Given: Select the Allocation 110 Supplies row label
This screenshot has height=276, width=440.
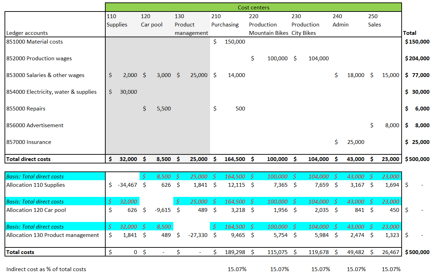Looking at the screenshot, I should coord(36,185).
